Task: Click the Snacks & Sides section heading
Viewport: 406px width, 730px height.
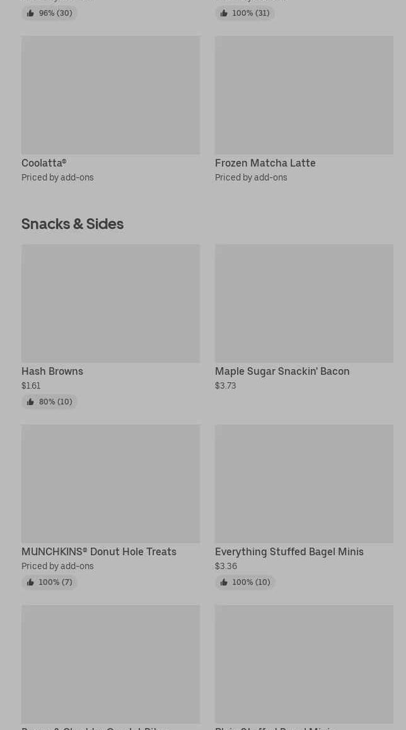Action: pyautogui.click(x=72, y=224)
